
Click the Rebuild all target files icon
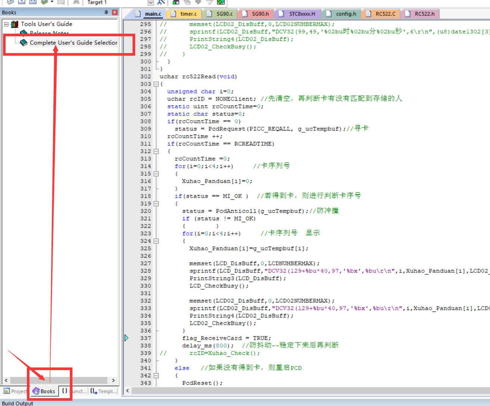click(x=33, y=2)
